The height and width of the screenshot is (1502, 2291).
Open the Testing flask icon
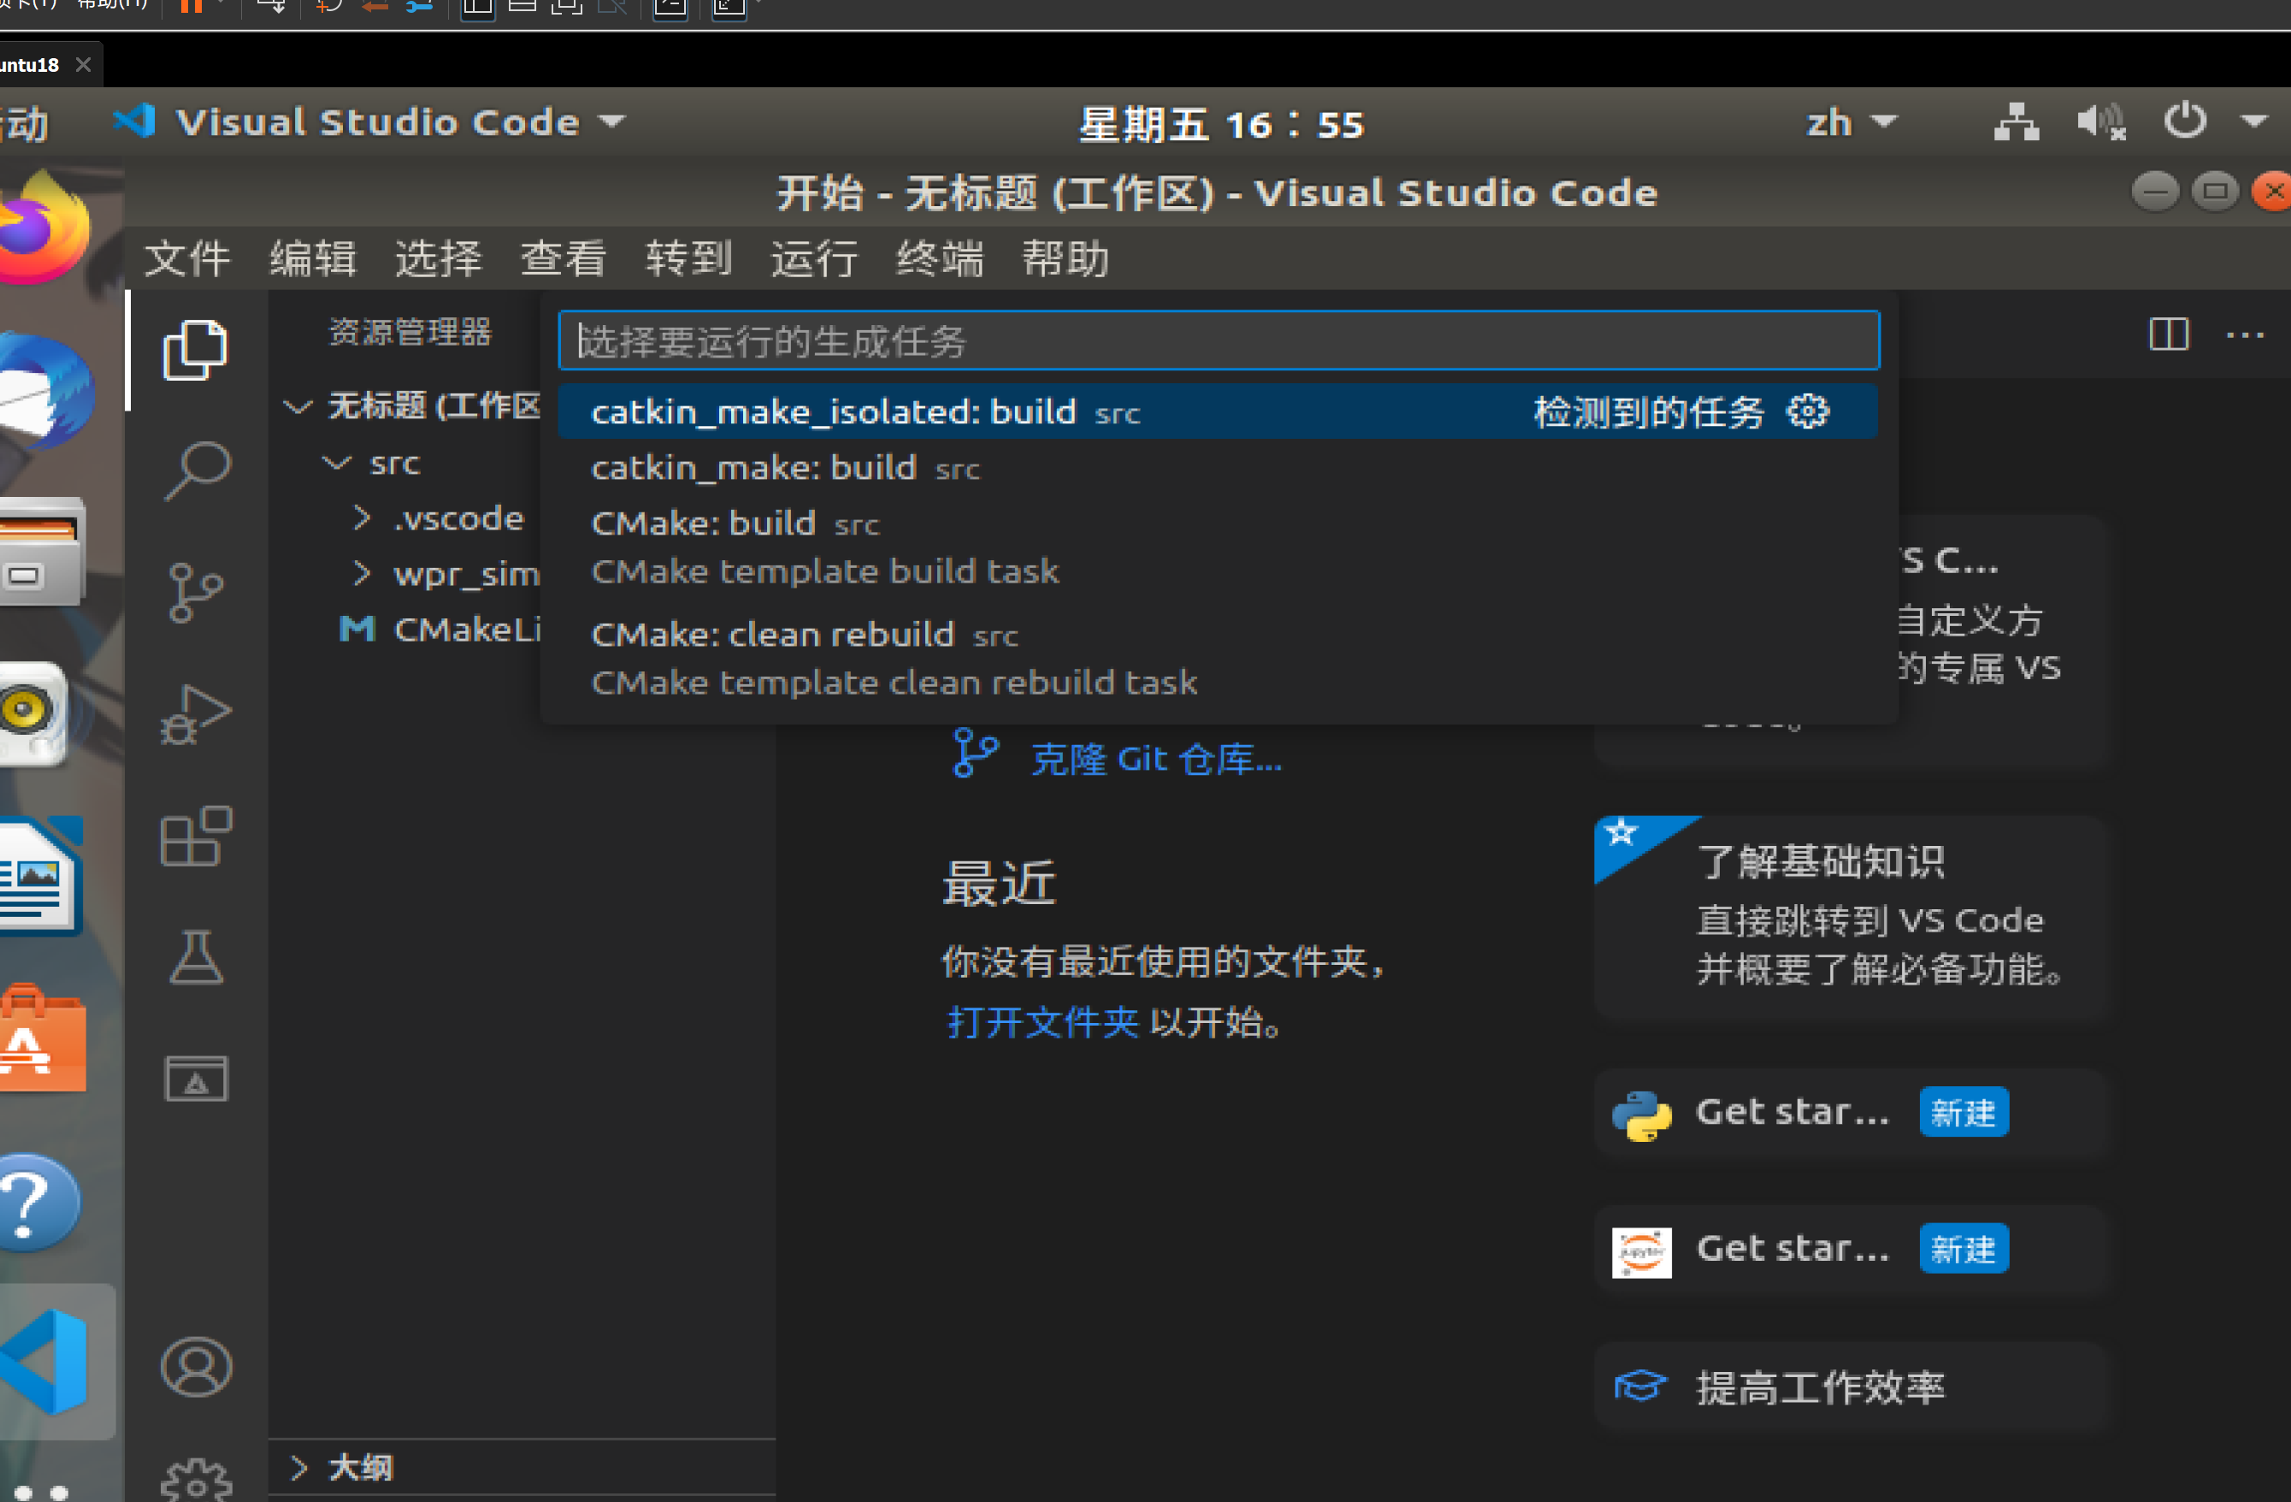coord(196,956)
